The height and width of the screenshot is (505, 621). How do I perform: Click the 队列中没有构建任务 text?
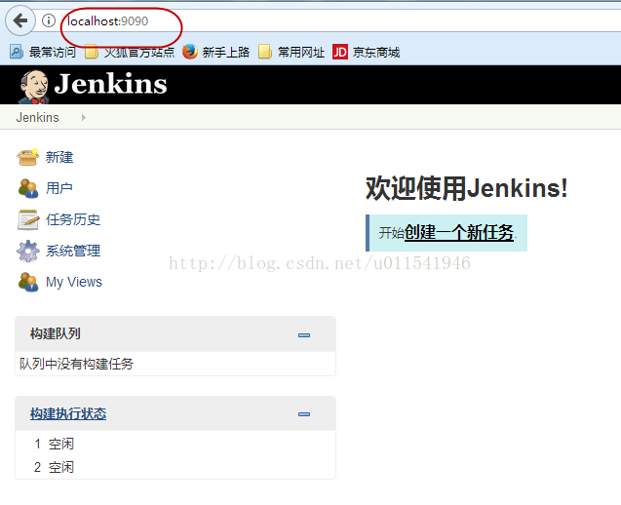[76, 364]
